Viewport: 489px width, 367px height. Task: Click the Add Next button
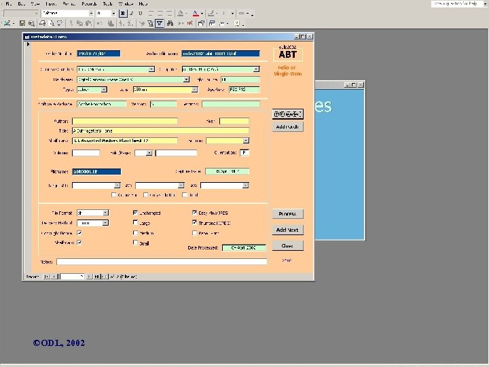click(x=287, y=230)
